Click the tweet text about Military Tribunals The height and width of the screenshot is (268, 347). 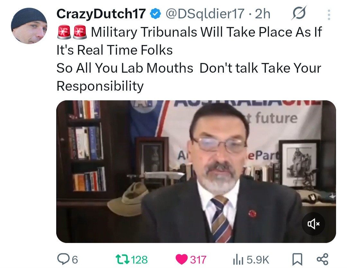tap(189, 59)
